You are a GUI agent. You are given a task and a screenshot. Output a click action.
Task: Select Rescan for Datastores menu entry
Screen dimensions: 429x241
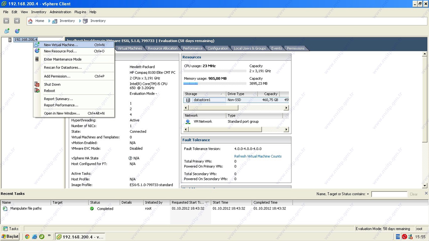(74, 68)
